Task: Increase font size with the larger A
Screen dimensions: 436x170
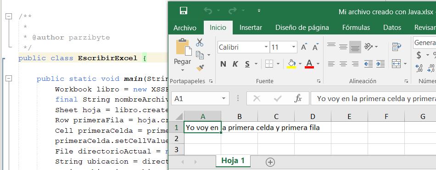Action: [304, 47]
